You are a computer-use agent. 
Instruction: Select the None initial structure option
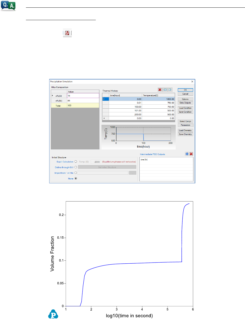pyautogui.click(x=76, y=178)
